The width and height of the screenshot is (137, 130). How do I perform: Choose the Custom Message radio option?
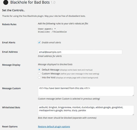click(x=39, y=73)
